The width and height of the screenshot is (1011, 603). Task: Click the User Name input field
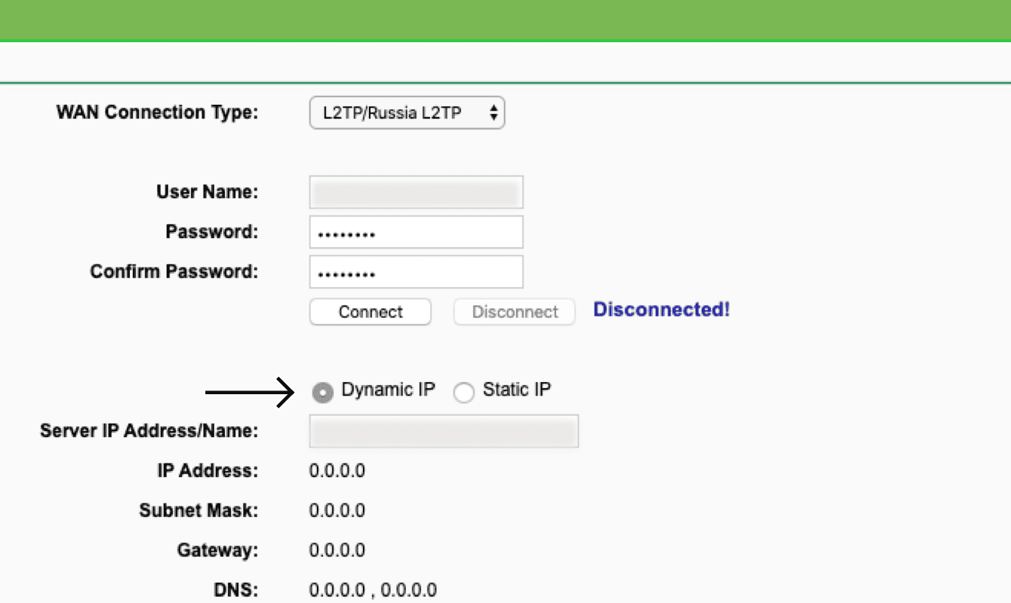click(x=416, y=192)
